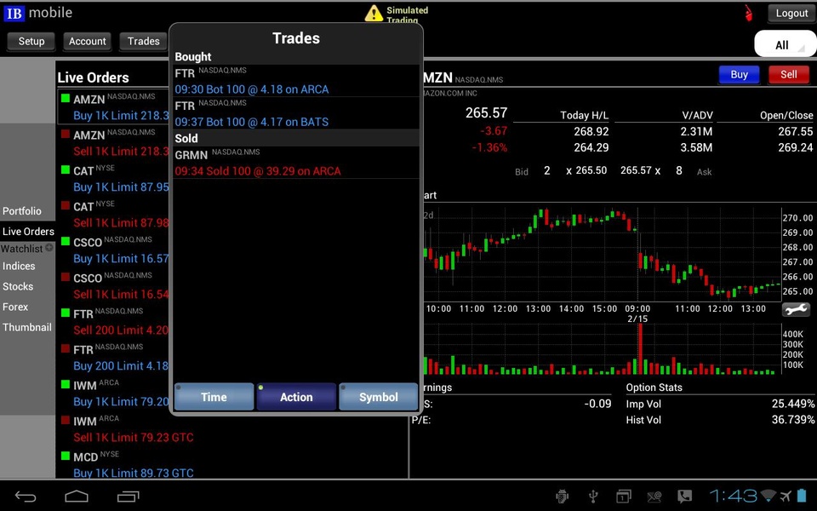Open the Trades tab

(143, 41)
